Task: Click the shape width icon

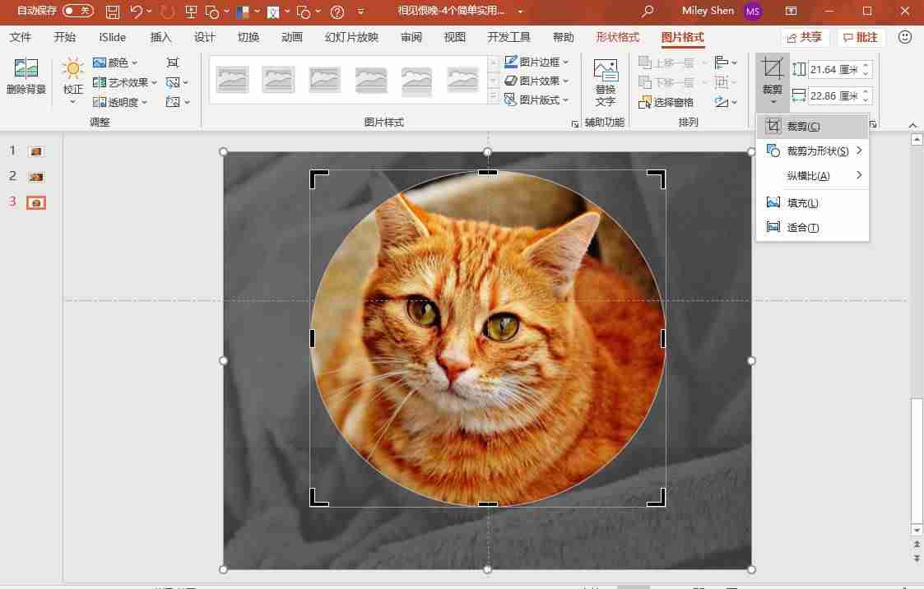Action: tap(798, 95)
